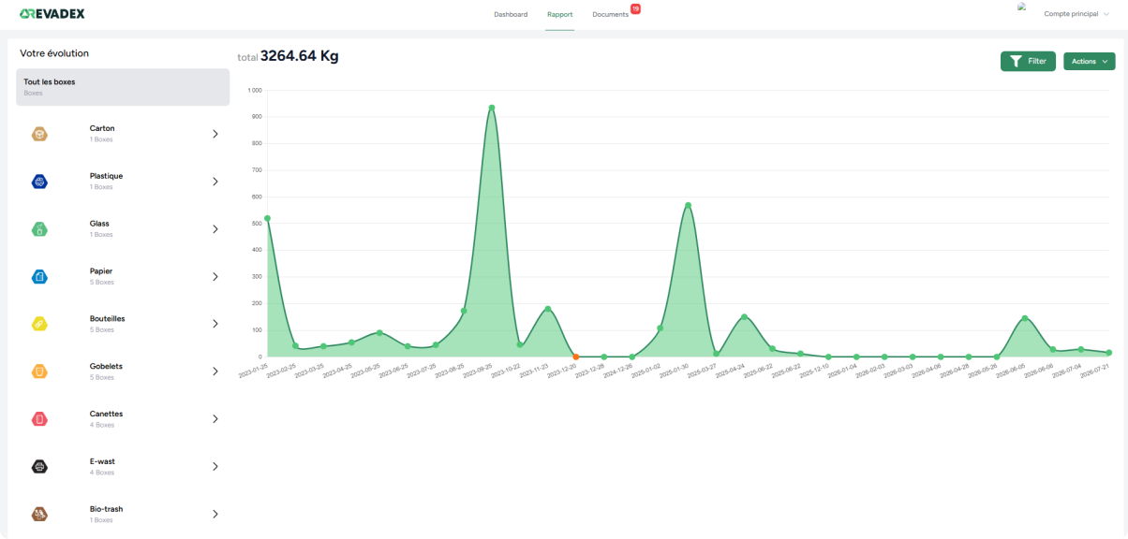Click the total 3264.64 Kg value
This screenshot has width=1128, height=539.
coord(300,56)
